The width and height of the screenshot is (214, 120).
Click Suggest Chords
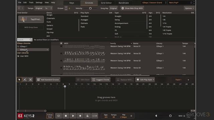(x=101, y=80)
